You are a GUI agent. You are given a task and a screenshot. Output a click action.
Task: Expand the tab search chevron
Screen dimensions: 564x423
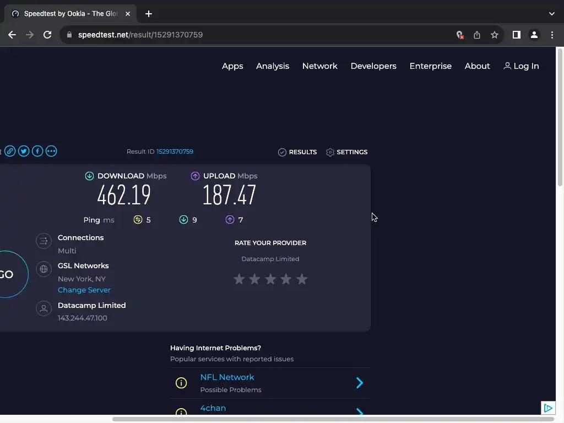point(552,14)
